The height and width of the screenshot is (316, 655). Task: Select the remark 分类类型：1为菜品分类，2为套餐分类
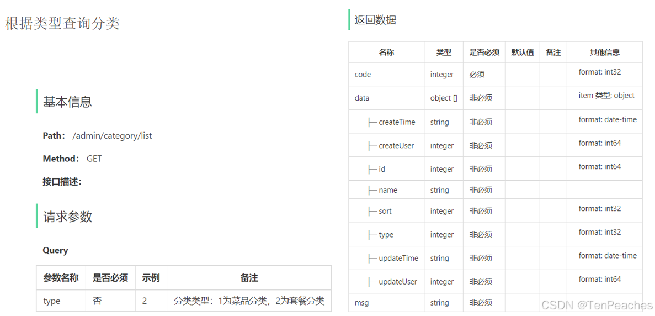(x=249, y=301)
